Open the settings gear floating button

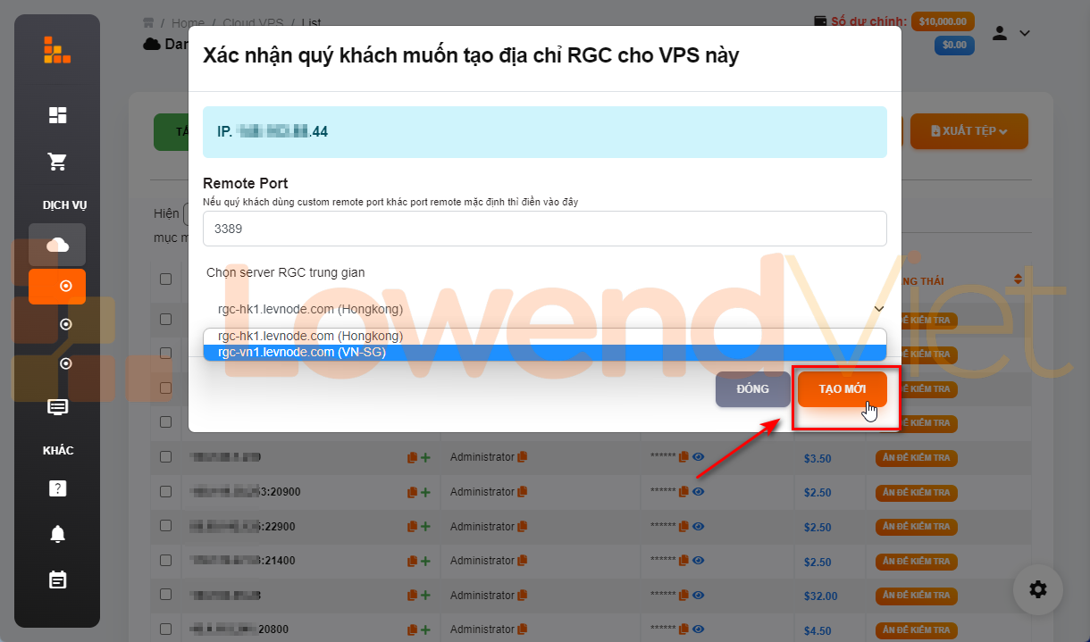pyautogui.click(x=1037, y=589)
